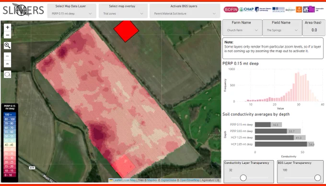Image resolution: width=326 pixels, height=186 pixels.
Task: Adjust BGS Layer Transparency slider handle
Action: click(317, 178)
